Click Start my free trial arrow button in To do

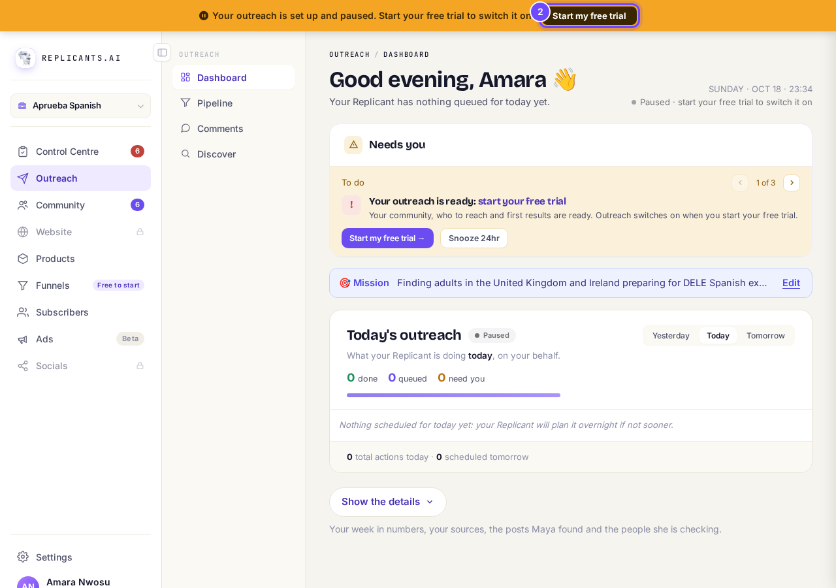[x=387, y=238]
